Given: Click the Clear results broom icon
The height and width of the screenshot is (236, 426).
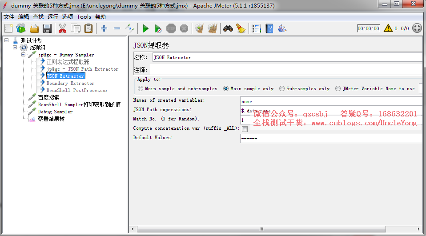Looking at the screenshot, I should [200, 28].
